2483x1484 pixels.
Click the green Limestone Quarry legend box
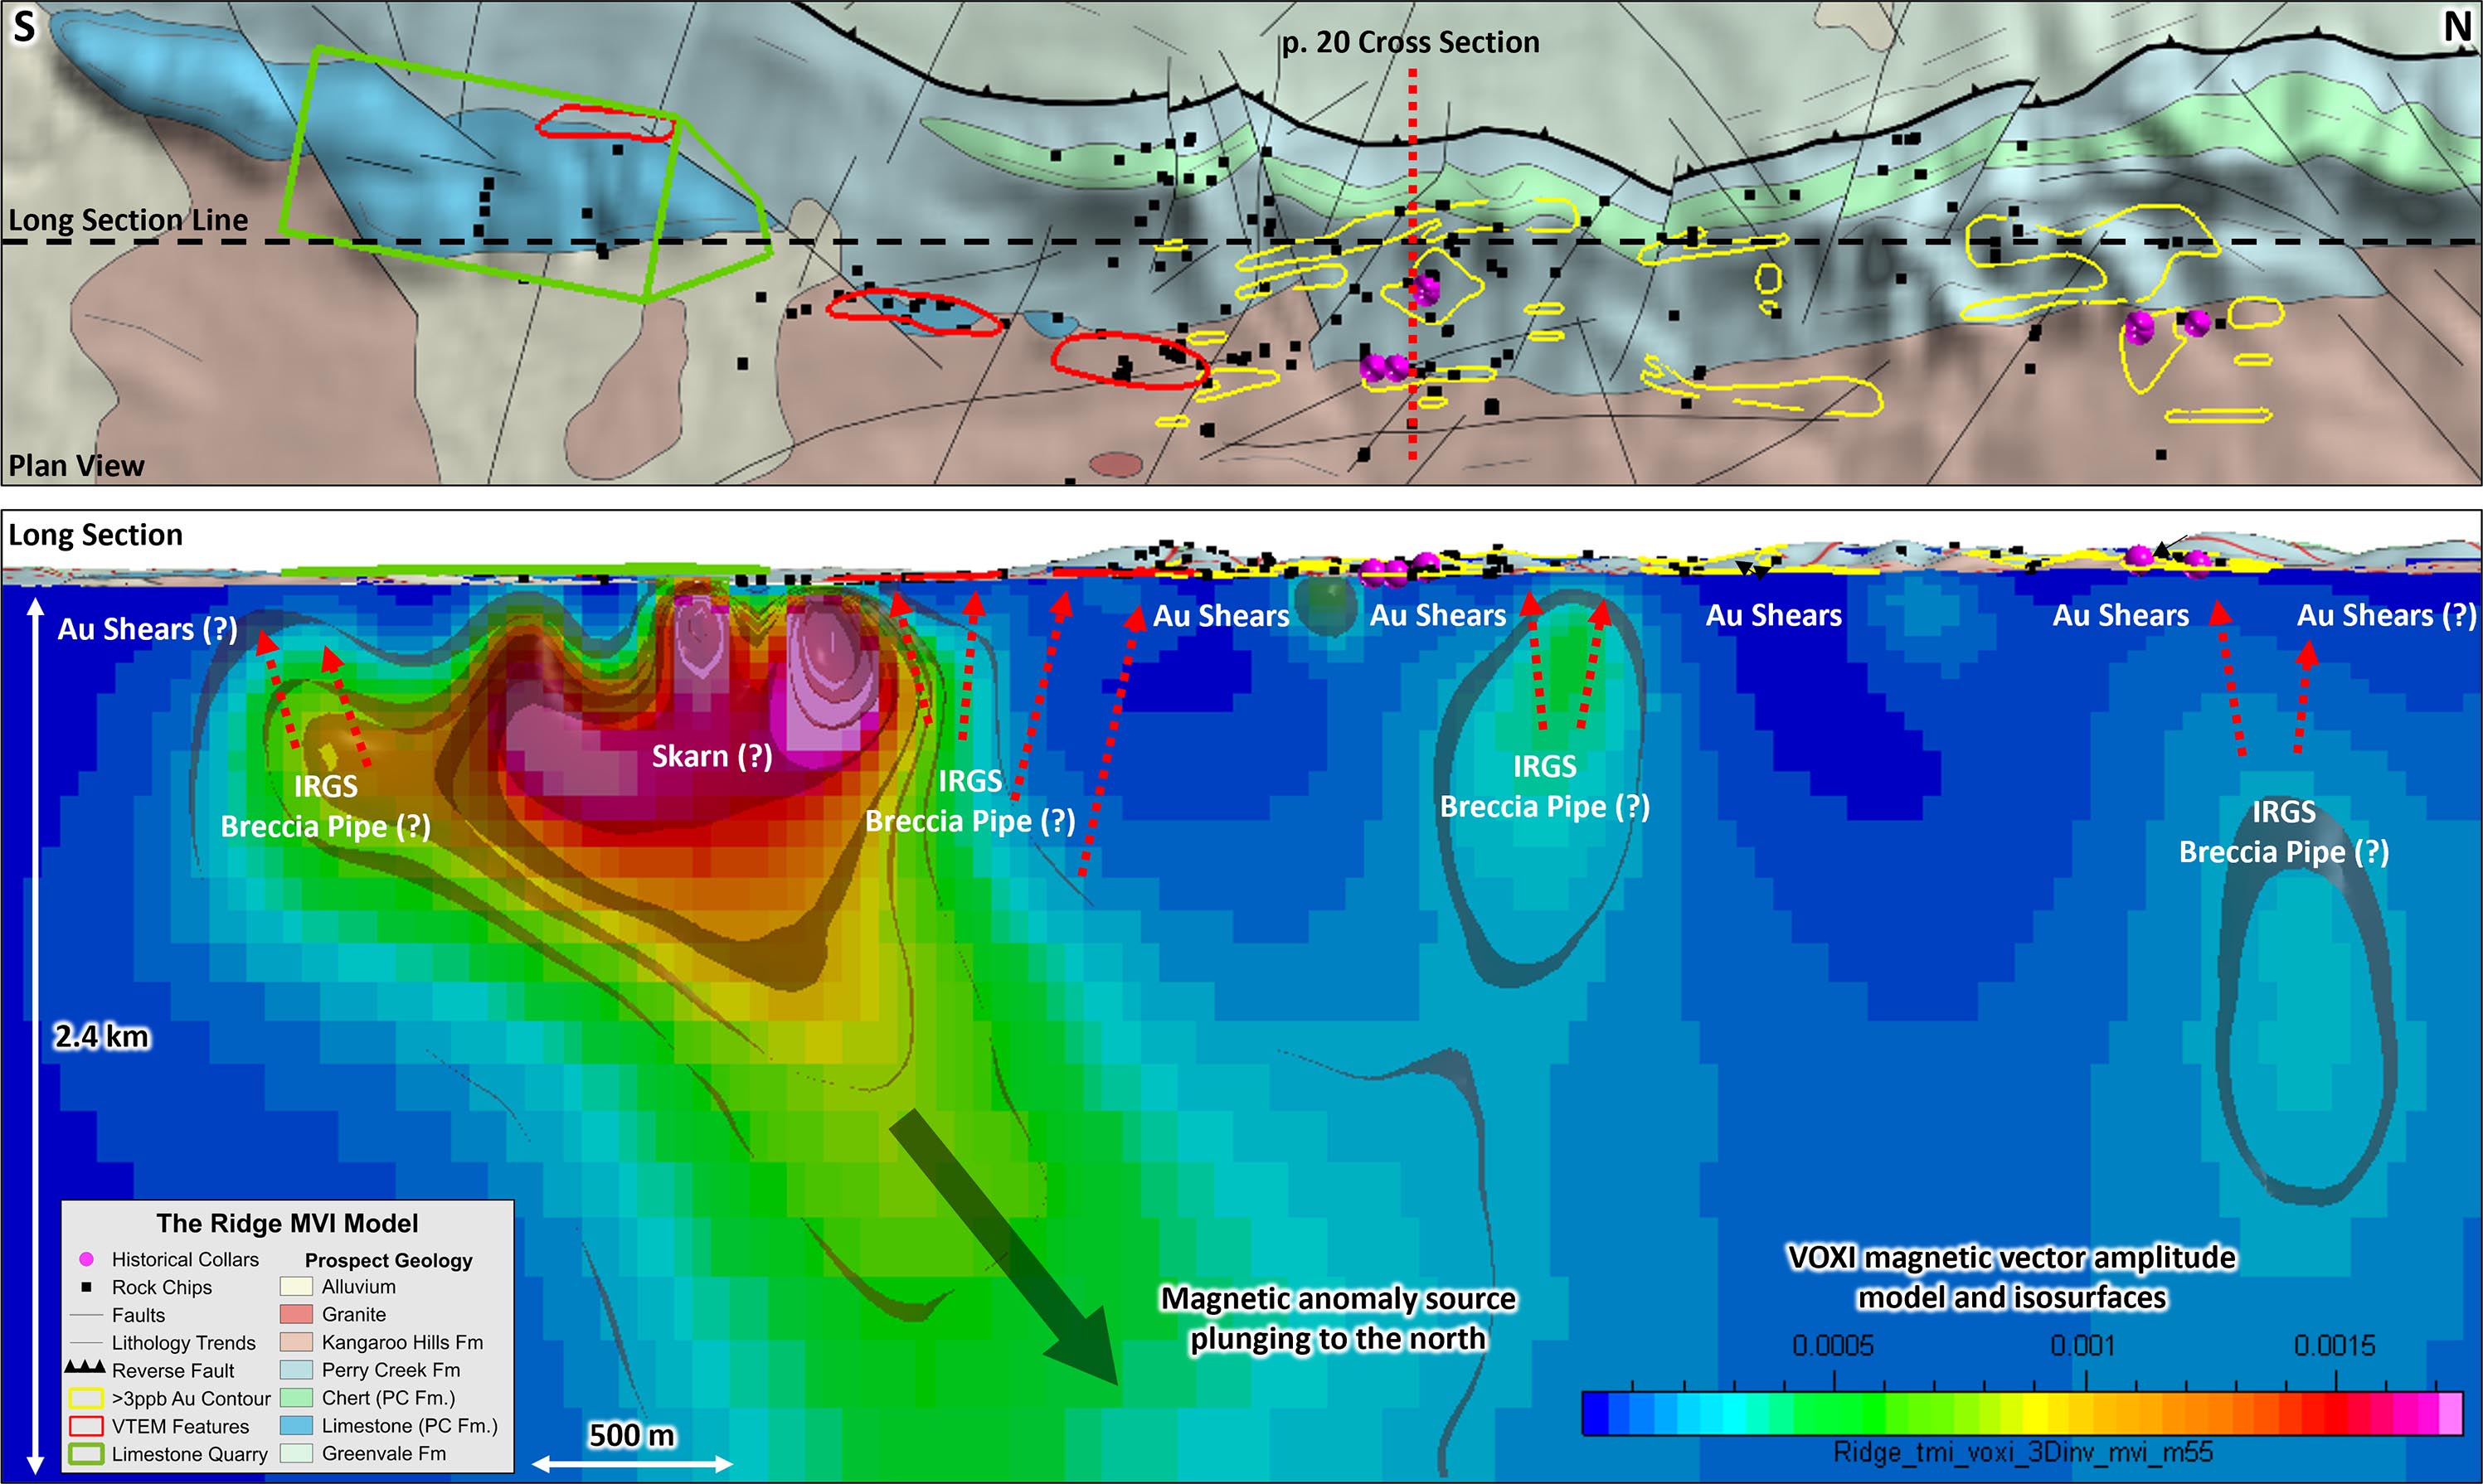pyautogui.click(x=86, y=1454)
